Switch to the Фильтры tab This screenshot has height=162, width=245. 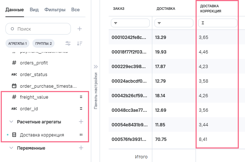[55, 9]
